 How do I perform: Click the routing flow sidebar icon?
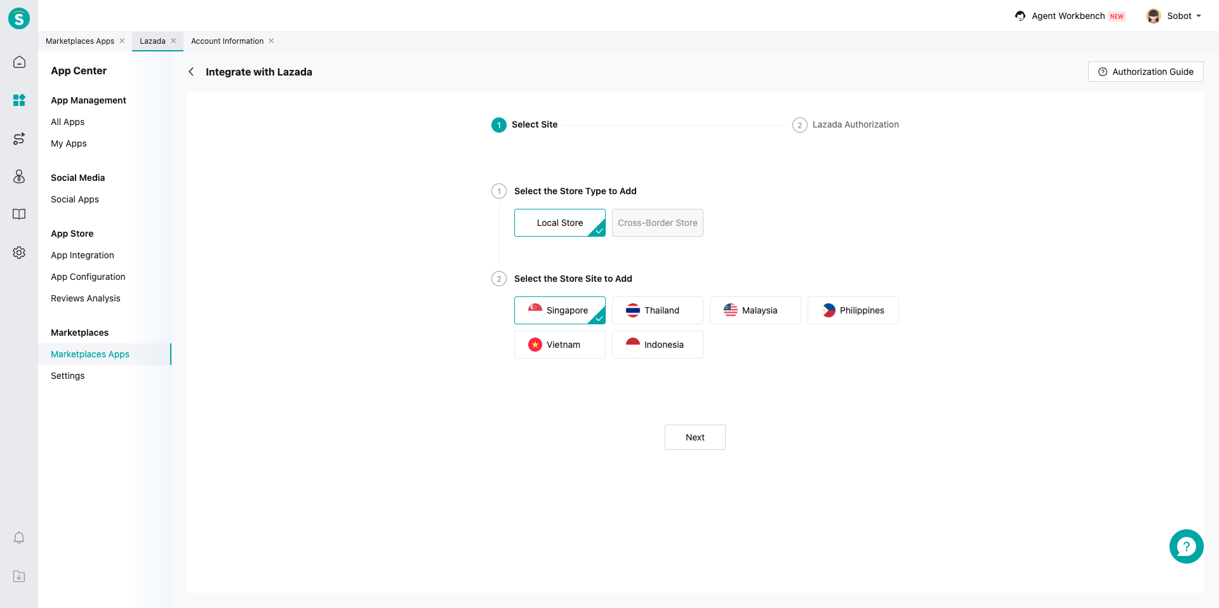19,138
